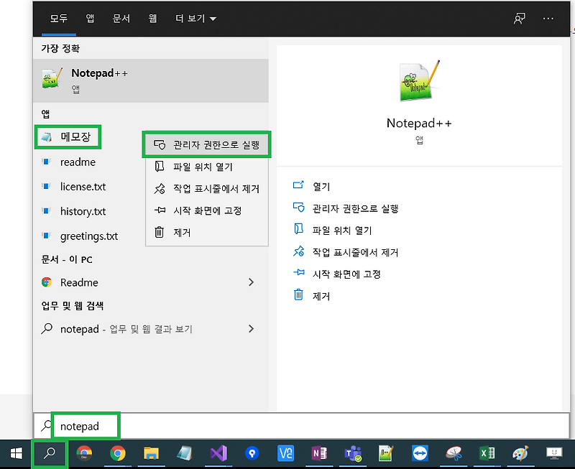This screenshot has width=575, height=469.
Task: Expand the Readme document result chevron
Action: (x=251, y=282)
